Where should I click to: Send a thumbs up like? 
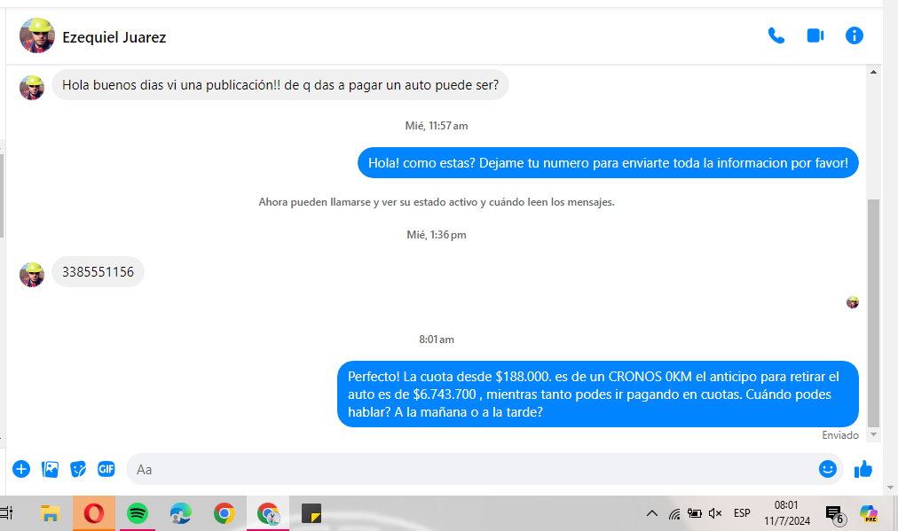[863, 469]
